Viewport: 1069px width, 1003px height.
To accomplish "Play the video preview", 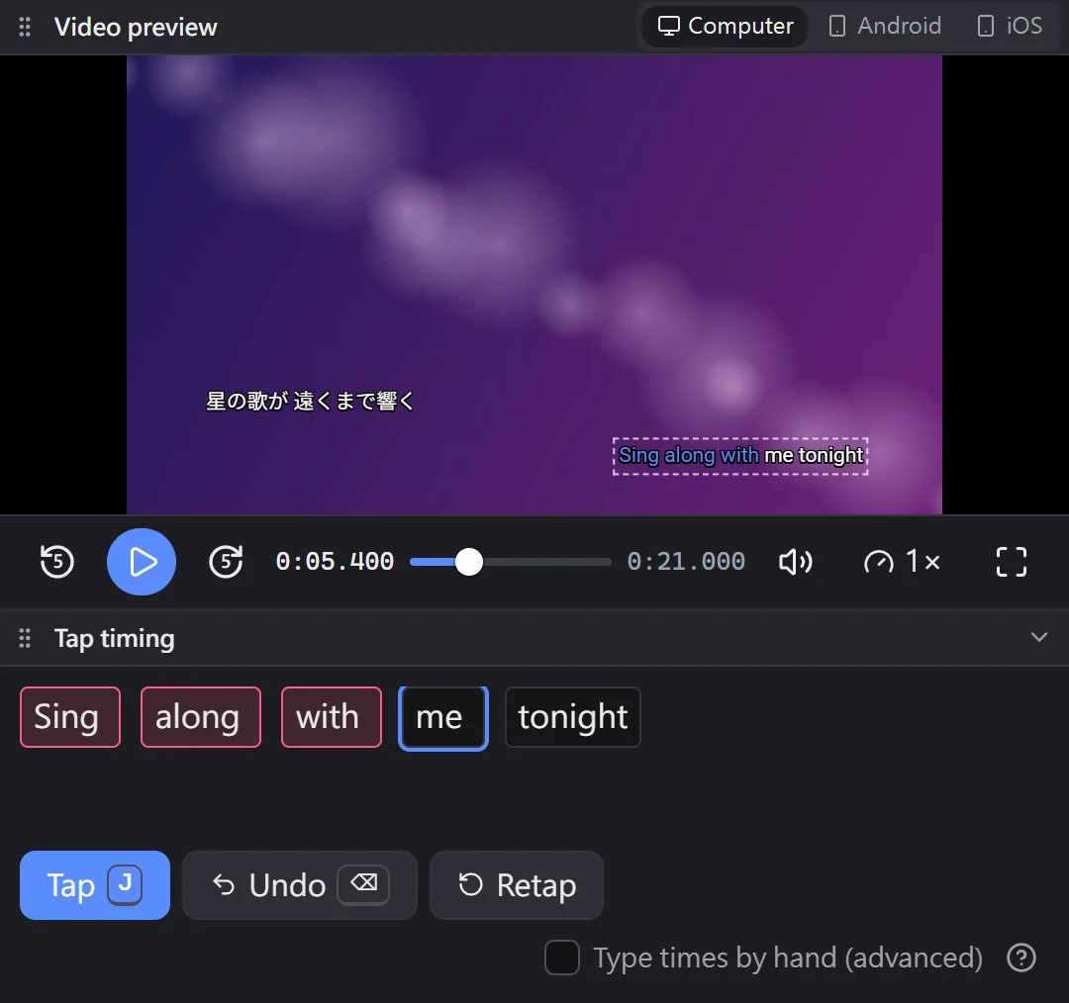I will (142, 562).
